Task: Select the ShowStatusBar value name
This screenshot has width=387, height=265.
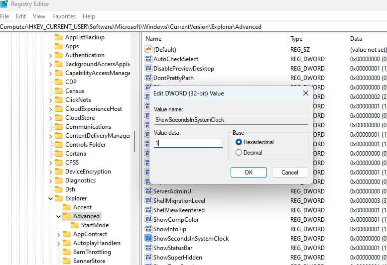Action: (x=173, y=248)
